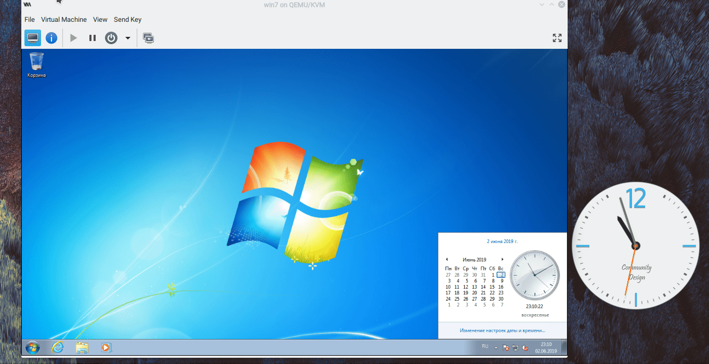
Task: Minimize the win7 virt-manager window
Action: click(543, 4)
